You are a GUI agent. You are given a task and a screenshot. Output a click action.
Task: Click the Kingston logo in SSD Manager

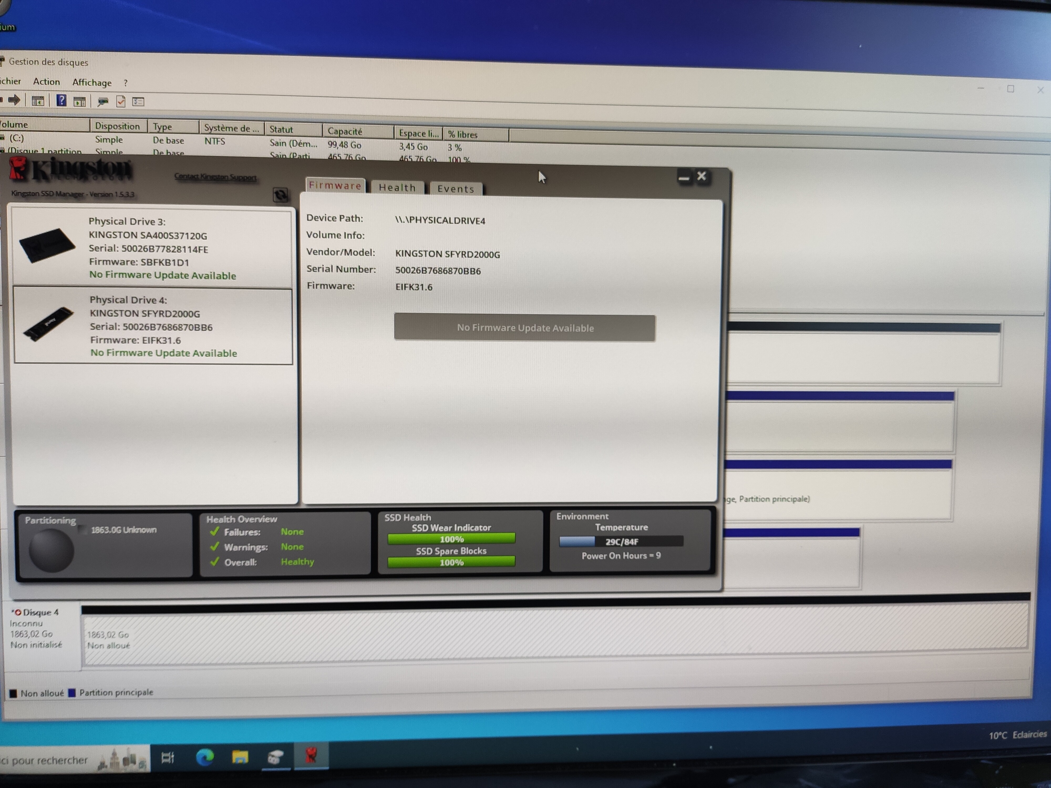pos(70,170)
